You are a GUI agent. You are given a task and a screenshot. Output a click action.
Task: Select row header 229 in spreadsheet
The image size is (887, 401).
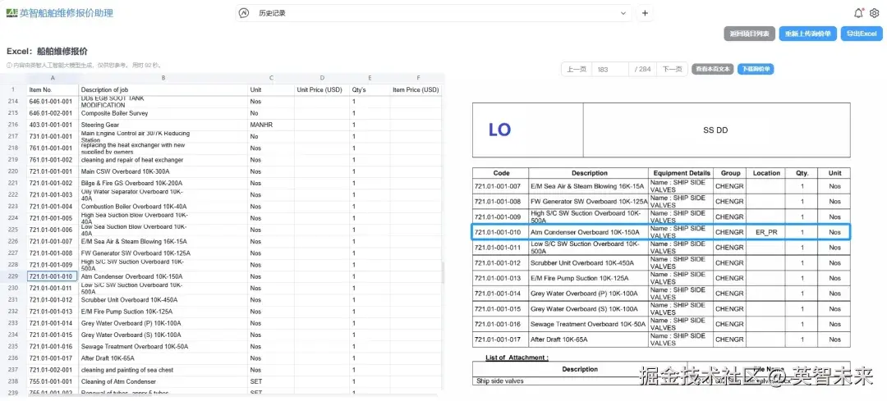click(x=13, y=276)
